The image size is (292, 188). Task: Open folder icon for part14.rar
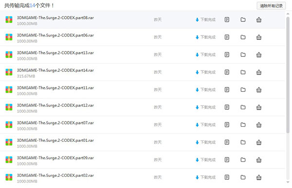243,72
